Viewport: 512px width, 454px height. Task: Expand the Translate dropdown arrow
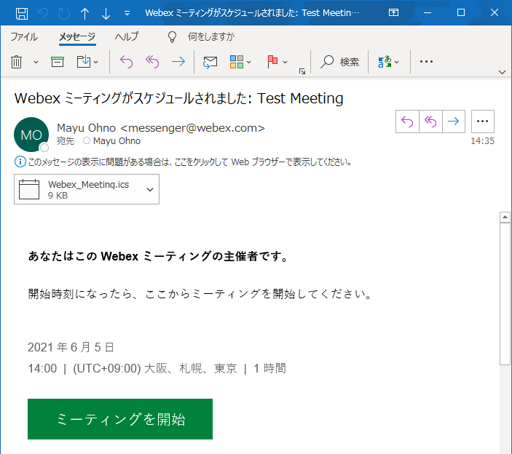397,62
